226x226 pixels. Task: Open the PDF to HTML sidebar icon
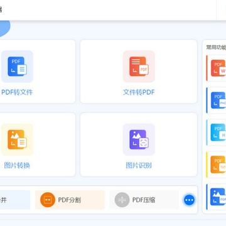tap(218, 132)
